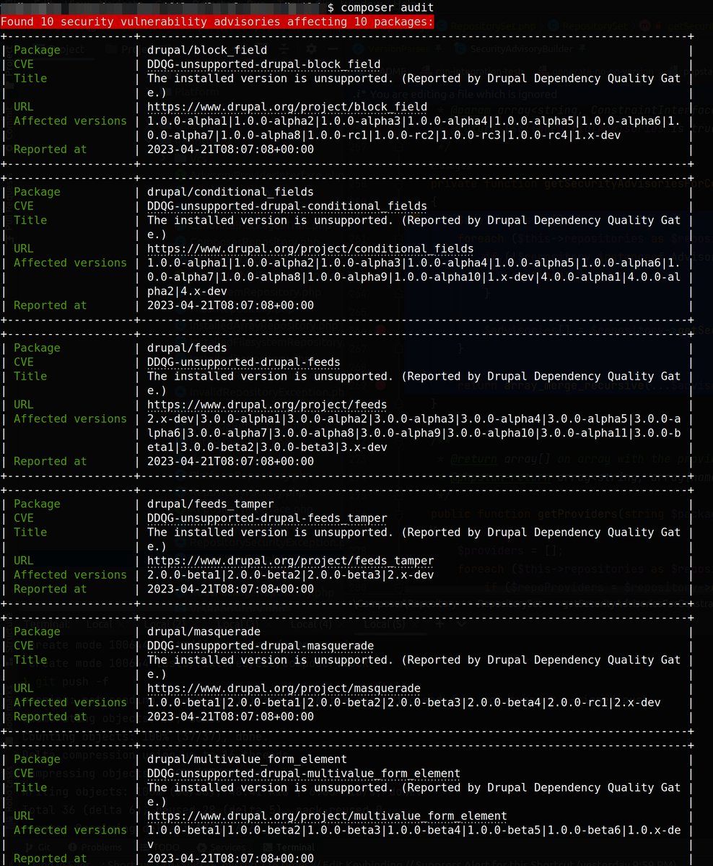Click the Reported at timestamp for drupal/feeds
713x866 pixels.
click(x=230, y=461)
